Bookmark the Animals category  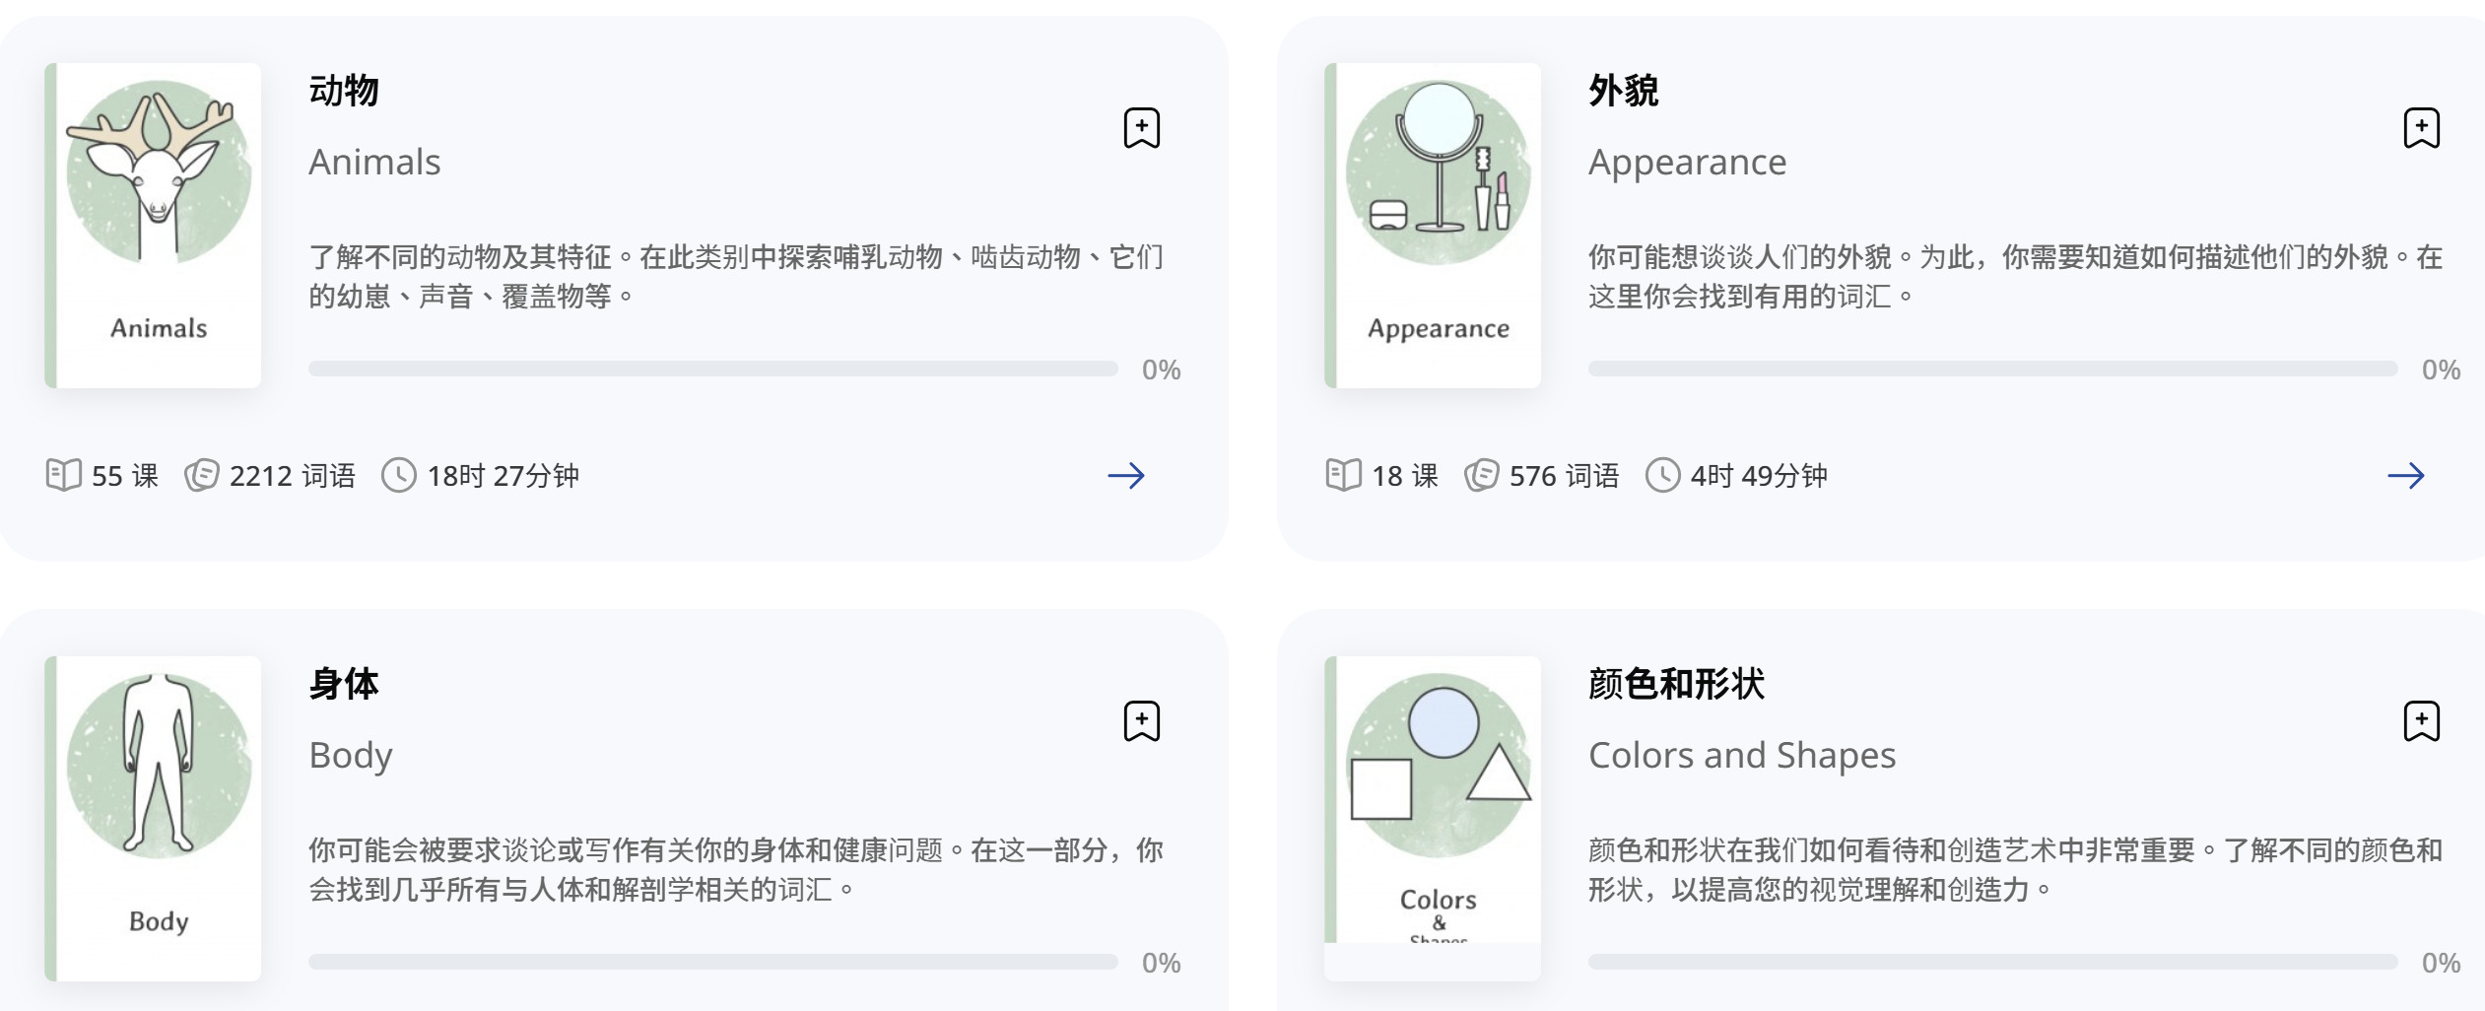click(x=1141, y=128)
